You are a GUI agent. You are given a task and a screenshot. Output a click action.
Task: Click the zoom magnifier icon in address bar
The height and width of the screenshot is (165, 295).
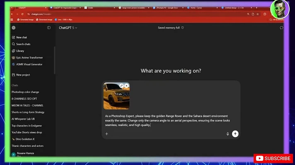(x=248, y=14)
